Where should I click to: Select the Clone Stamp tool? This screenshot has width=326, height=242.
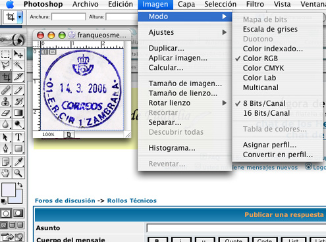click(x=5, y=101)
